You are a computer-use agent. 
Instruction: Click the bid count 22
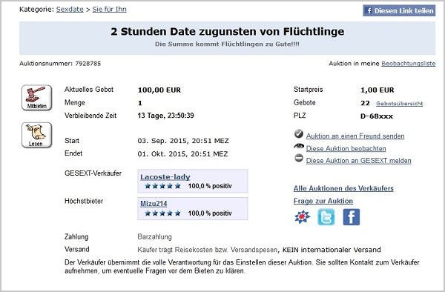pyautogui.click(x=365, y=103)
